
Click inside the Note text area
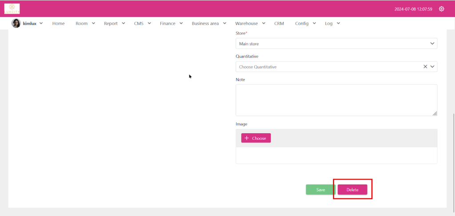(336, 100)
